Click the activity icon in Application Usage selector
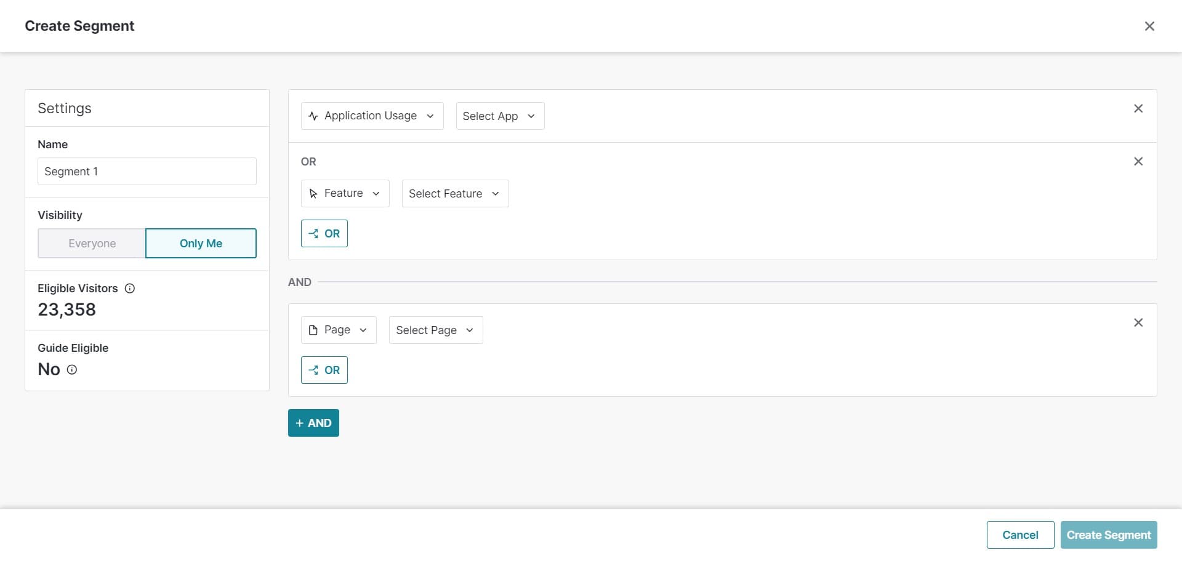Image resolution: width=1182 pixels, height=561 pixels. (313, 116)
